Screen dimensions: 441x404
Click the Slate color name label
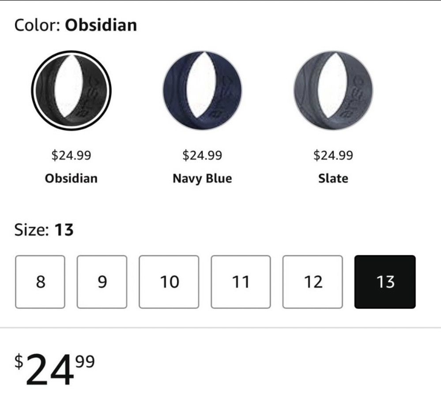point(333,179)
